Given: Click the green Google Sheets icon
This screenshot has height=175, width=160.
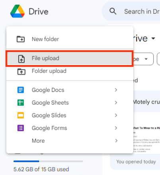Looking at the screenshot, I should tap(21, 102).
